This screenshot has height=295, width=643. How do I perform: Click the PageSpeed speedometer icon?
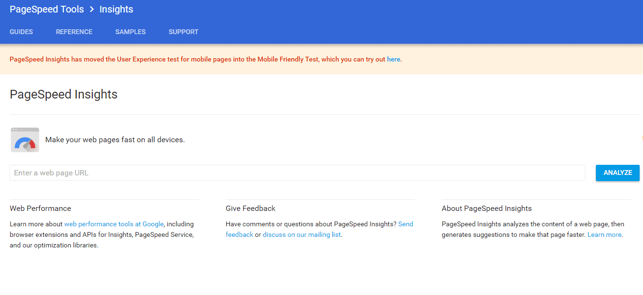coord(25,140)
